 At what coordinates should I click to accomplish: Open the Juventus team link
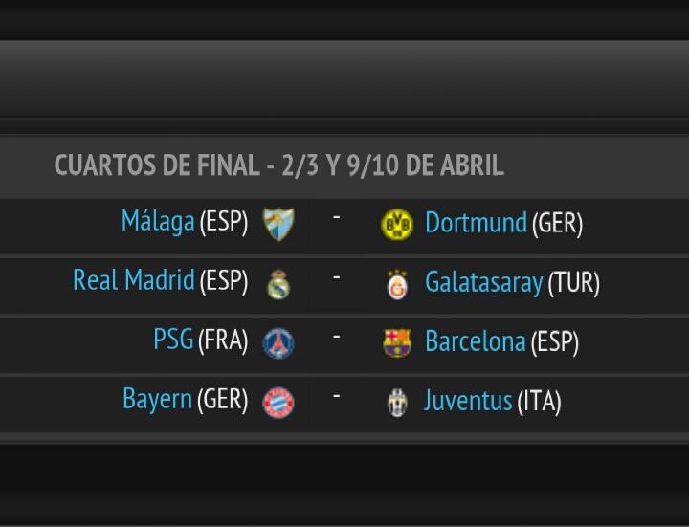tap(468, 401)
